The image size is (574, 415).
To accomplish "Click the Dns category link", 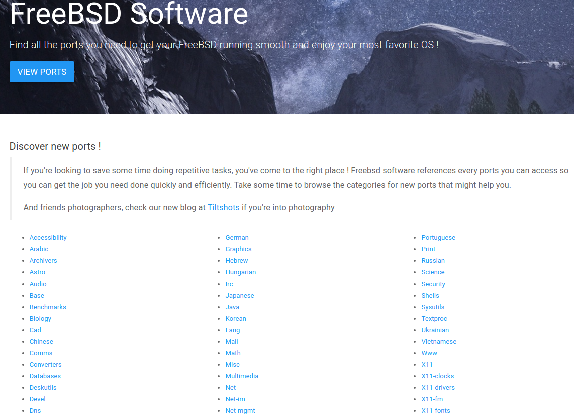I will (35, 411).
